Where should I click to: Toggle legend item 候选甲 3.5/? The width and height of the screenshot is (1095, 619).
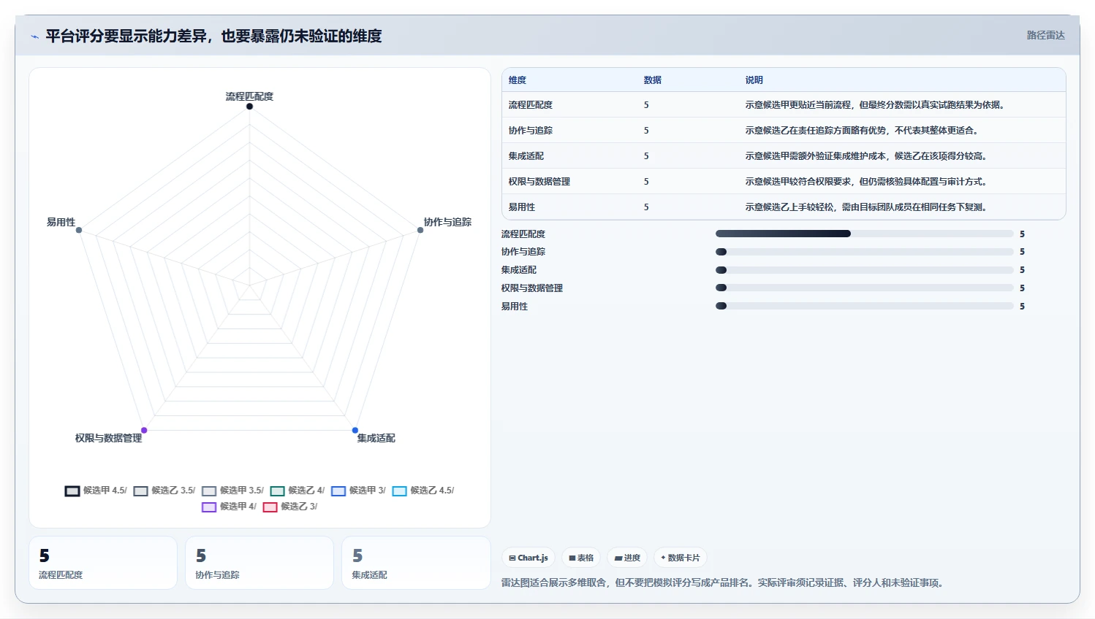(232, 491)
